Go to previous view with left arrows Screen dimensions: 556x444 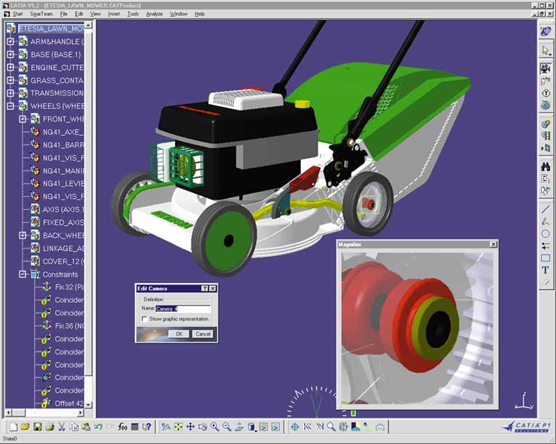tap(307, 427)
